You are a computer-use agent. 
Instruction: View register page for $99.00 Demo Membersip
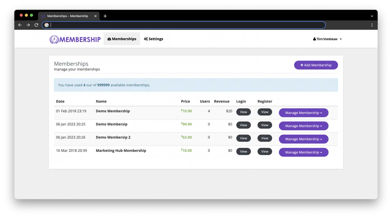(264, 125)
